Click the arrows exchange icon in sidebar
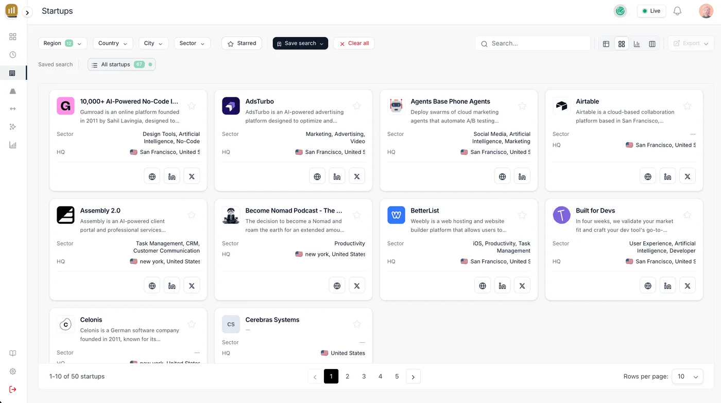Image resolution: width=721 pixels, height=403 pixels. pos(13,109)
